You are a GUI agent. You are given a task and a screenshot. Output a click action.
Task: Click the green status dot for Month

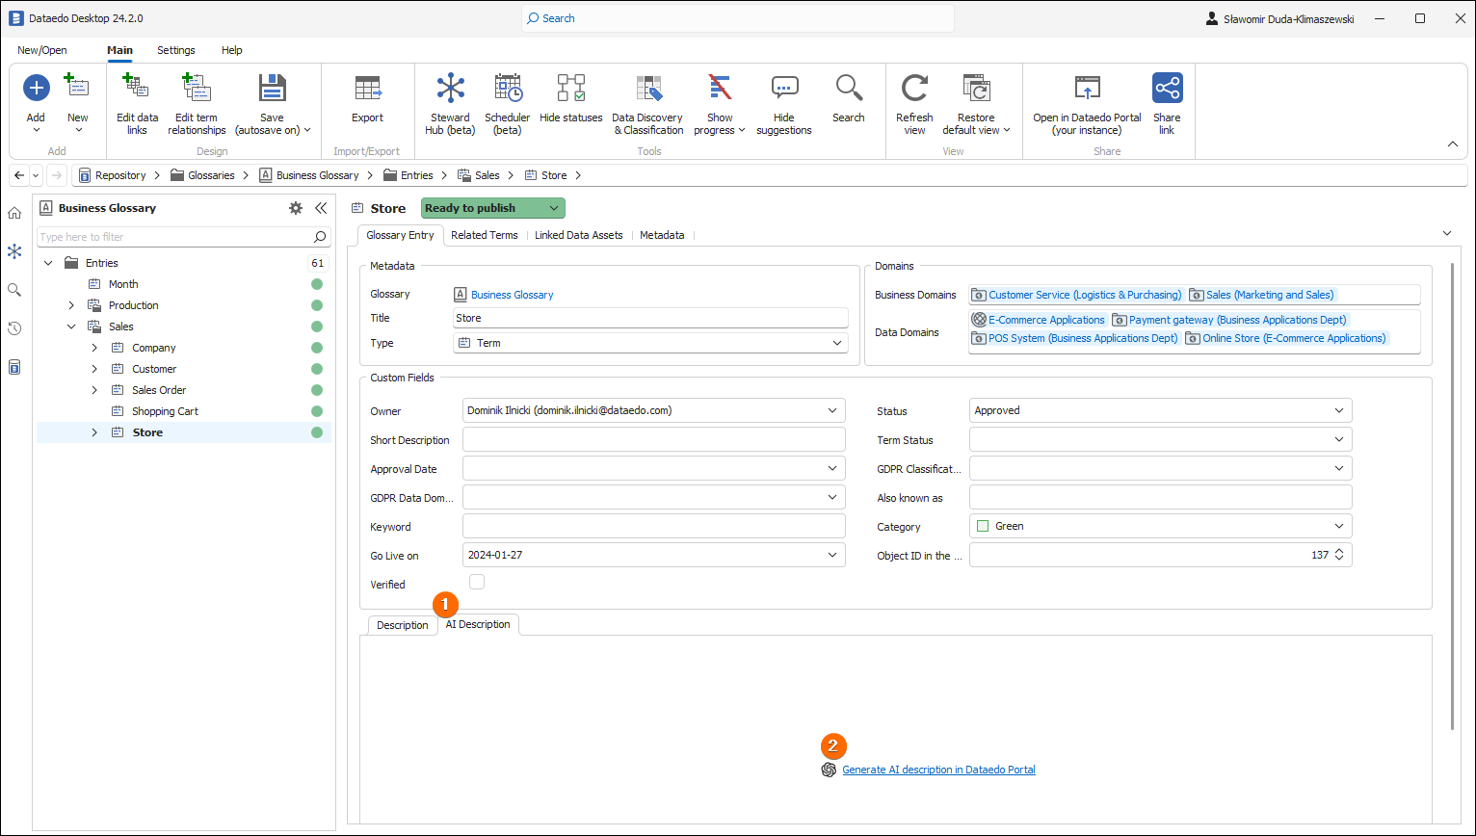click(317, 284)
